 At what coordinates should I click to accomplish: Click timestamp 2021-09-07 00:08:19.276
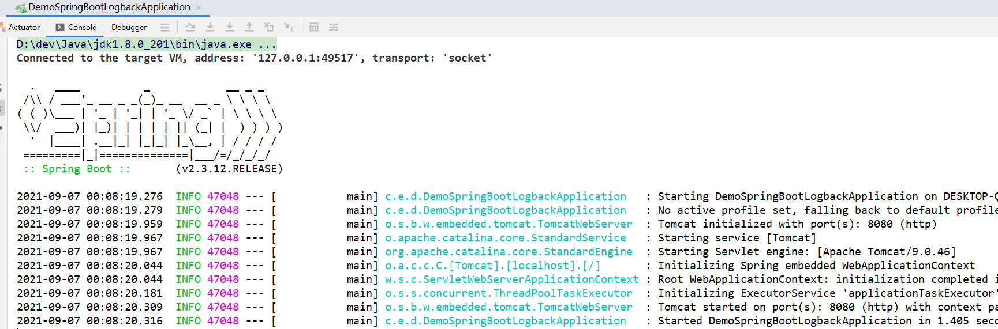[x=89, y=196]
